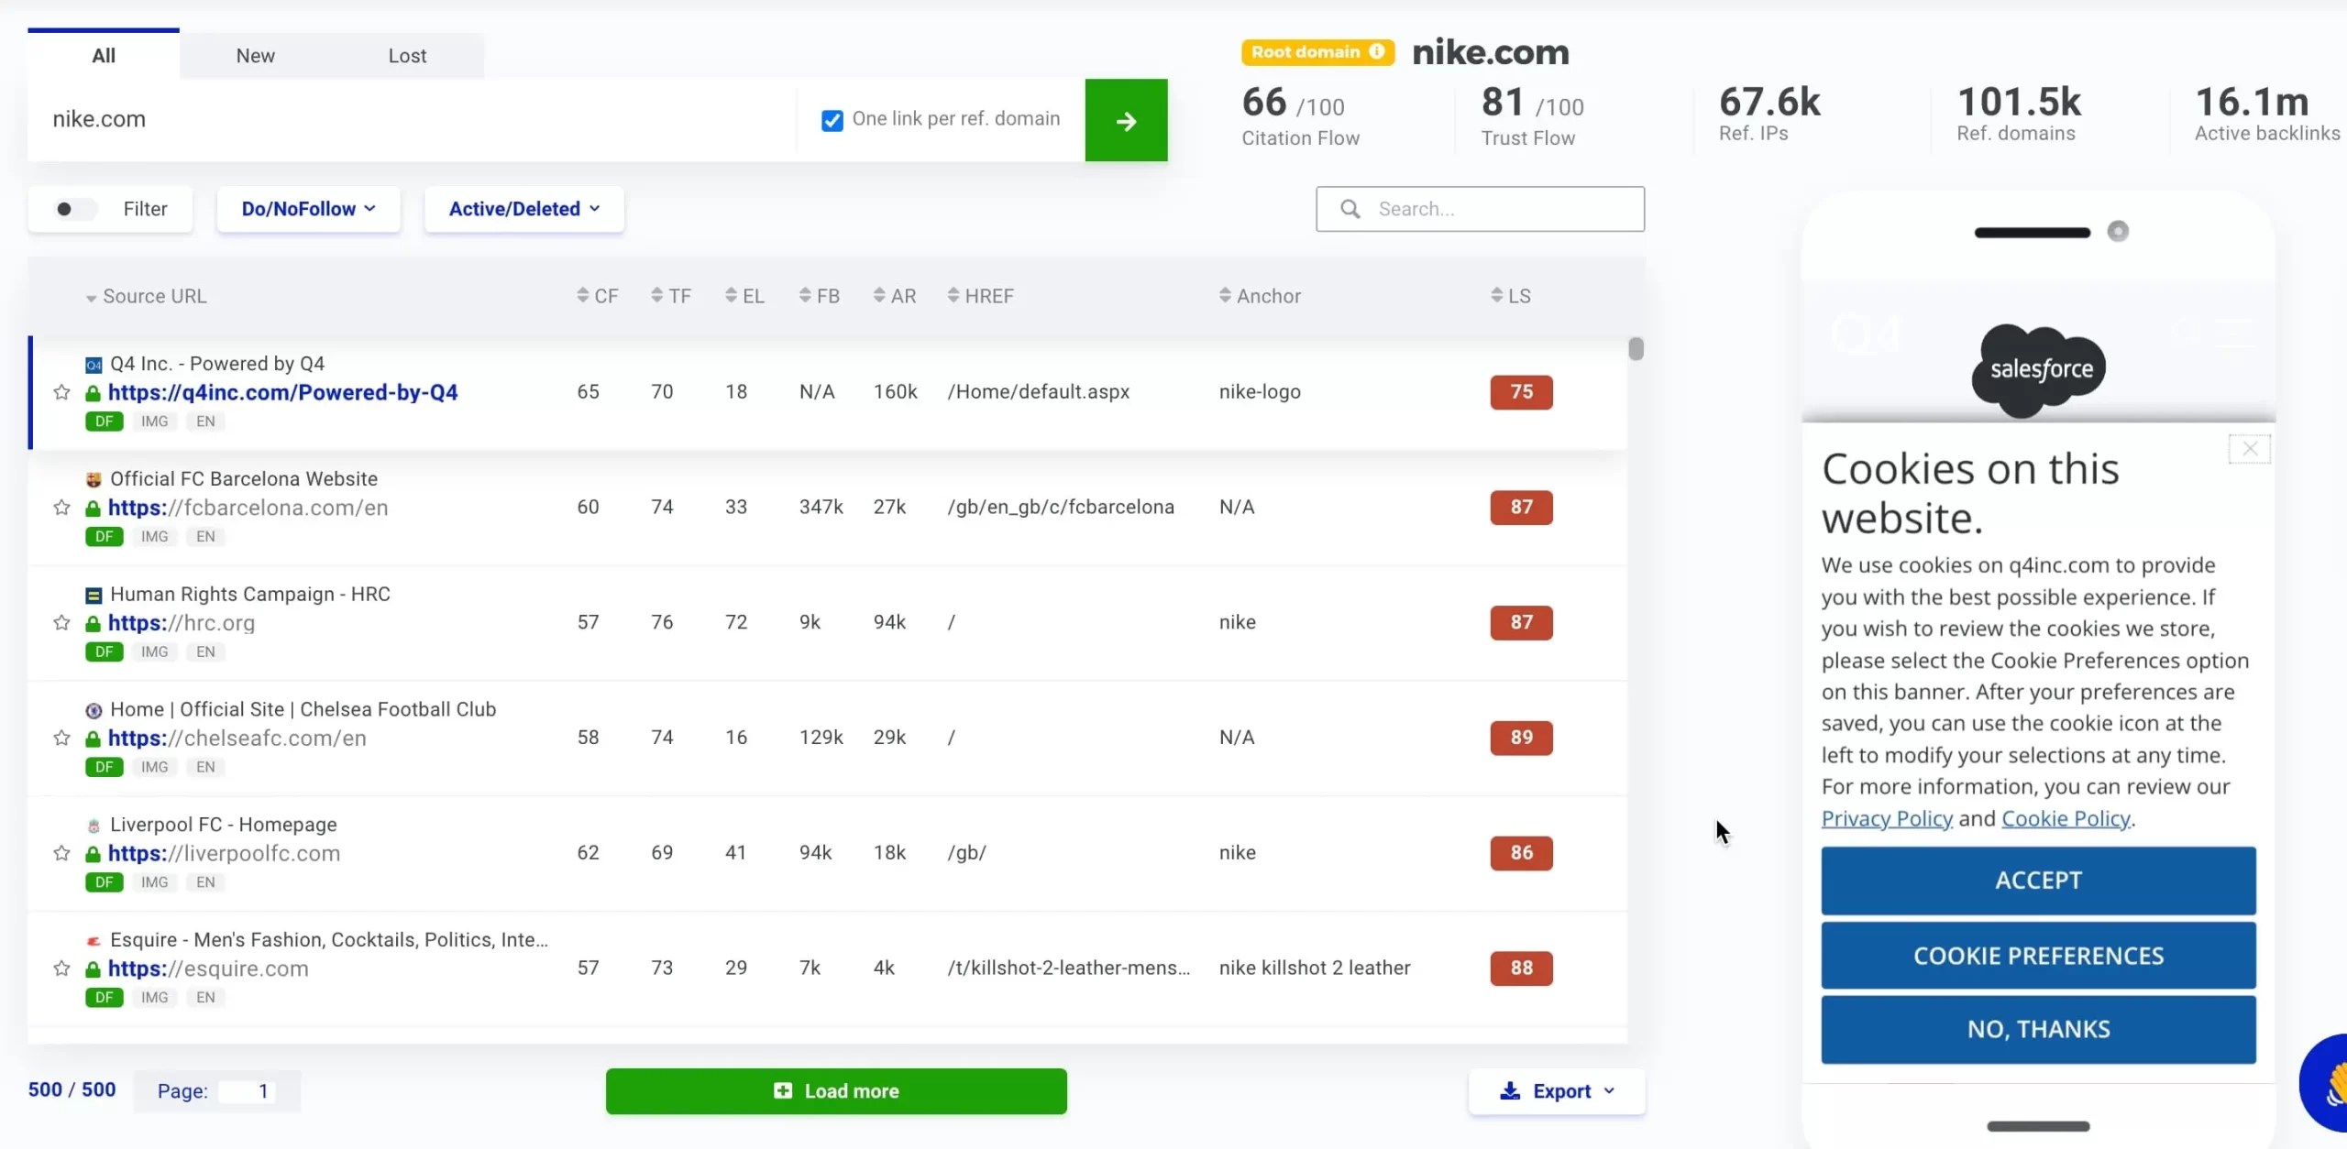Expand the Active/Deleted dropdown
This screenshot has width=2347, height=1149.
coord(524,209)
